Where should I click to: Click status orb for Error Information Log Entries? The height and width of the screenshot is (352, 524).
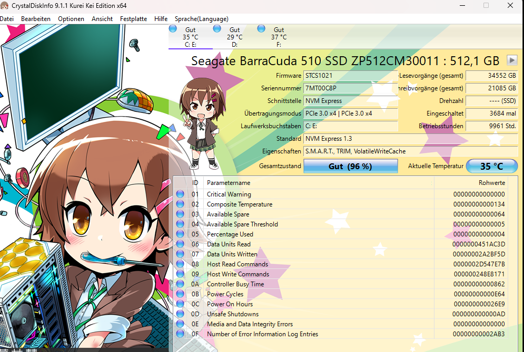point(180,334)
